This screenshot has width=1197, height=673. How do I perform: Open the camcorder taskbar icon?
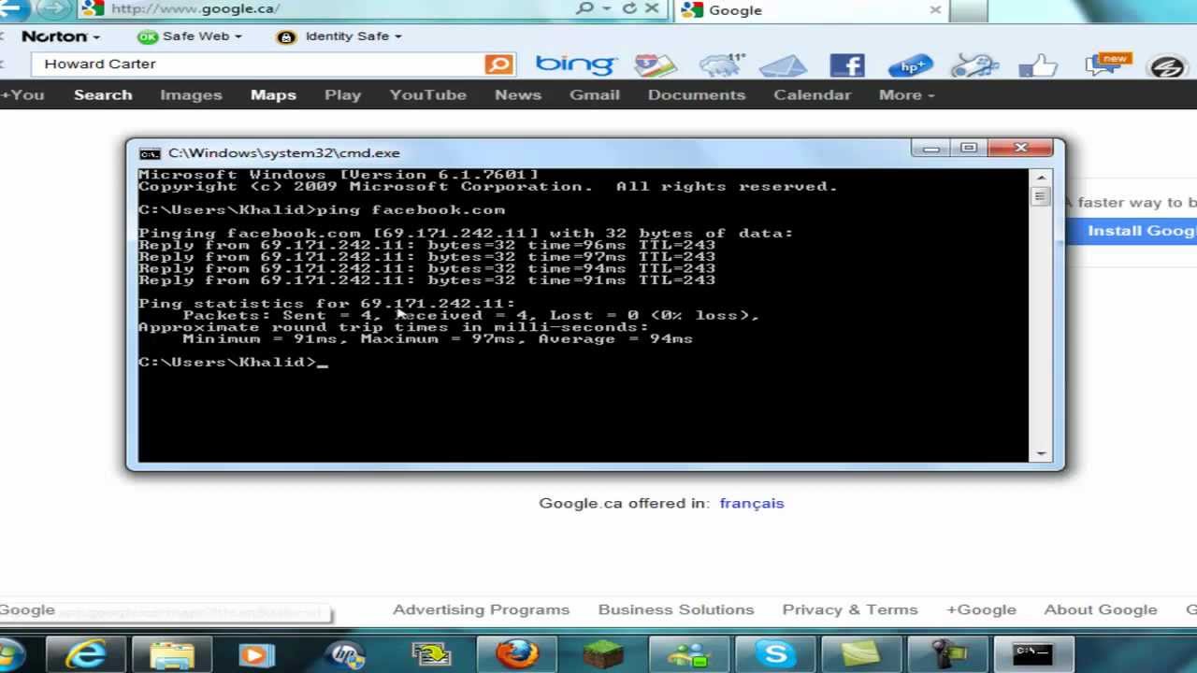[947, 653]
